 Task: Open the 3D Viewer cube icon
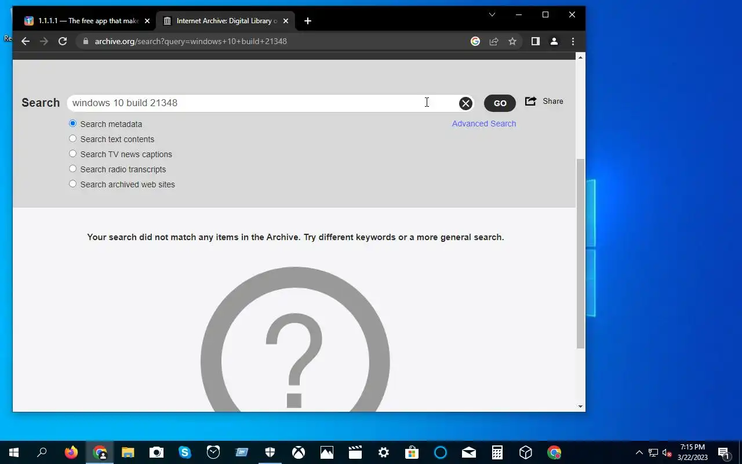click(x=526, y=452)
